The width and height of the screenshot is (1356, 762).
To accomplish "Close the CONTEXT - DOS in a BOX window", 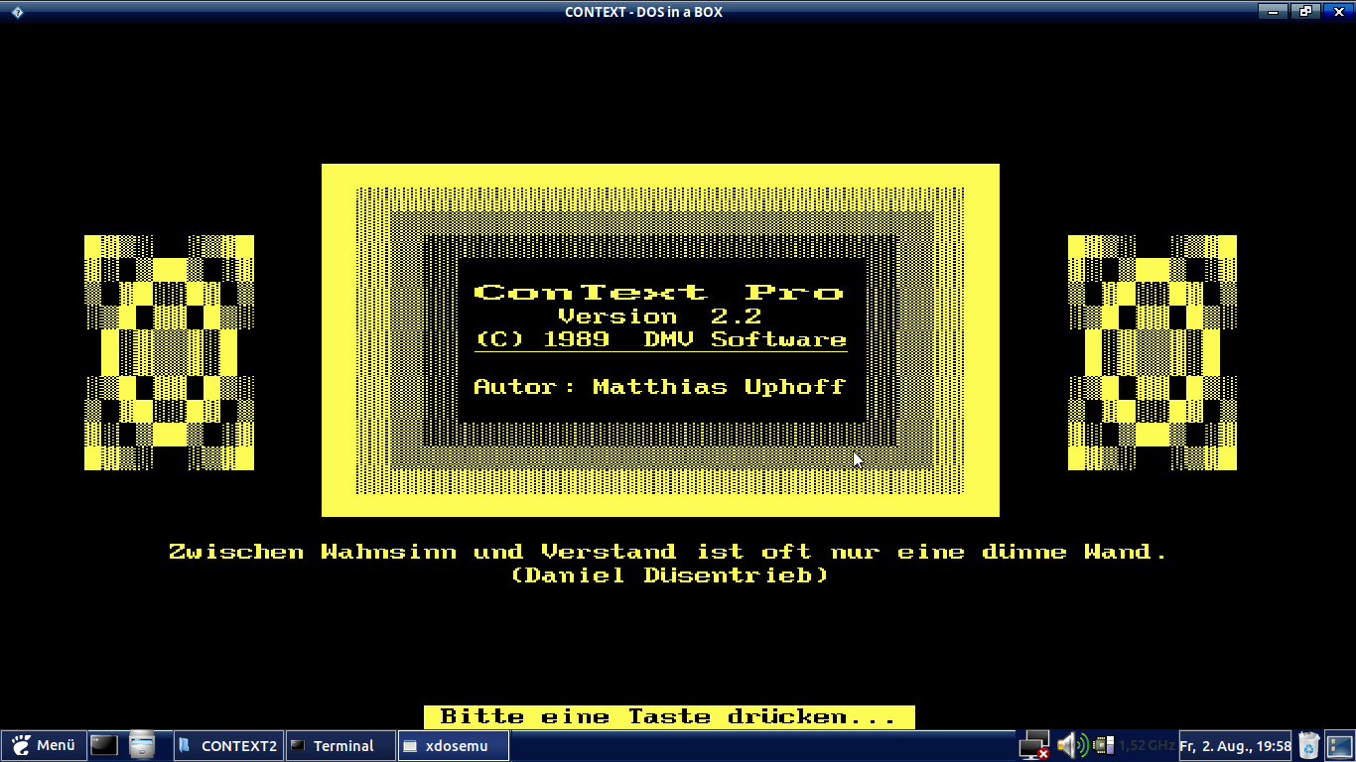I will 1336,12.
